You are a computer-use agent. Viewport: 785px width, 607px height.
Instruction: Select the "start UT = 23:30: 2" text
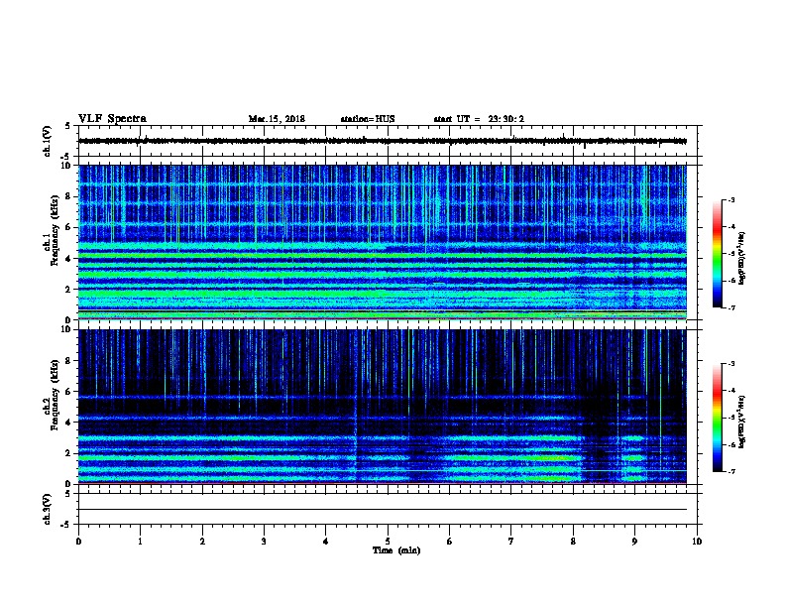pos(479,119)
